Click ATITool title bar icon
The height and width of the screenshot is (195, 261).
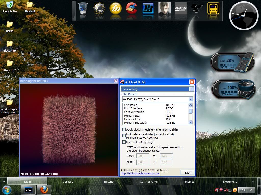(x=122, y=82)
